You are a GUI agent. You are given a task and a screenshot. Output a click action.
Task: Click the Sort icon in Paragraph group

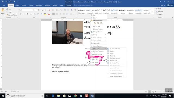click(72, 10)
